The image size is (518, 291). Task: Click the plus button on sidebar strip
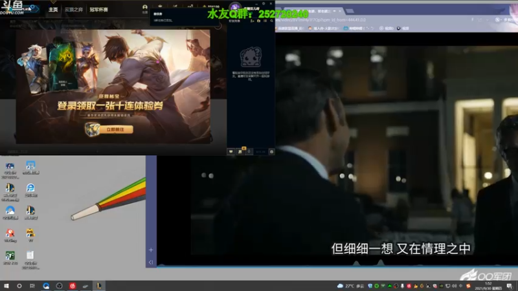point(151,250)
